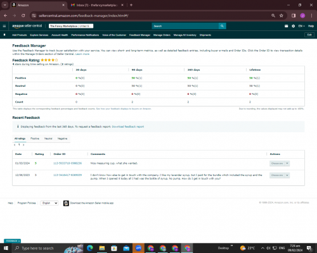Click the bookmark icon before Add Products

4,35
